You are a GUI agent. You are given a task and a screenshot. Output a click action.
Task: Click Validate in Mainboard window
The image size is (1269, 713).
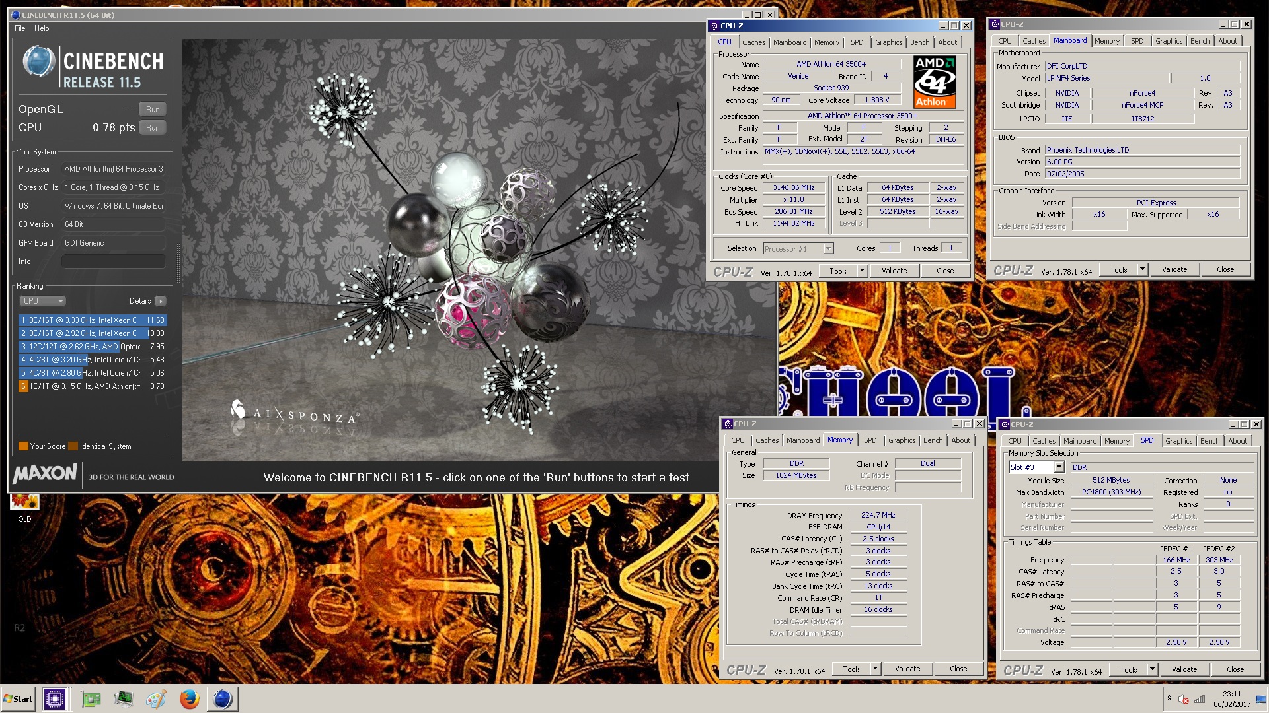click(x=1174, y=269)
